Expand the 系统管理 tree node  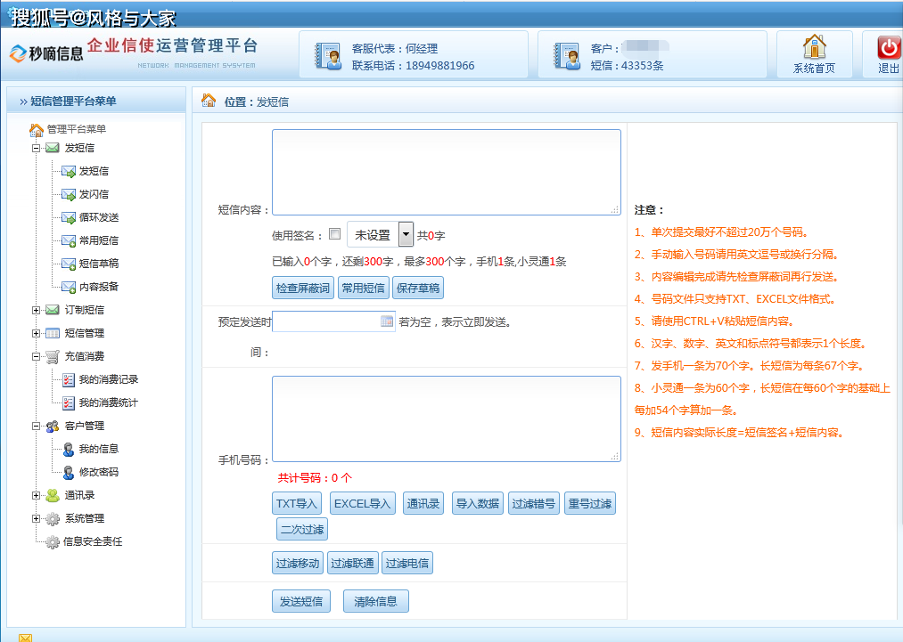tap(36, 519)
